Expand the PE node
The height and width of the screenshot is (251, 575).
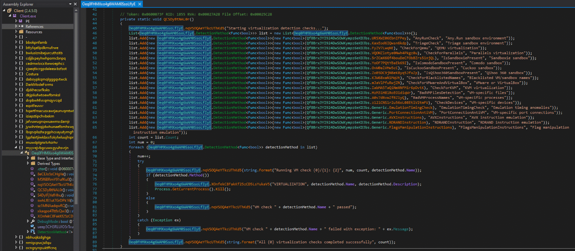tap(16, 21)
